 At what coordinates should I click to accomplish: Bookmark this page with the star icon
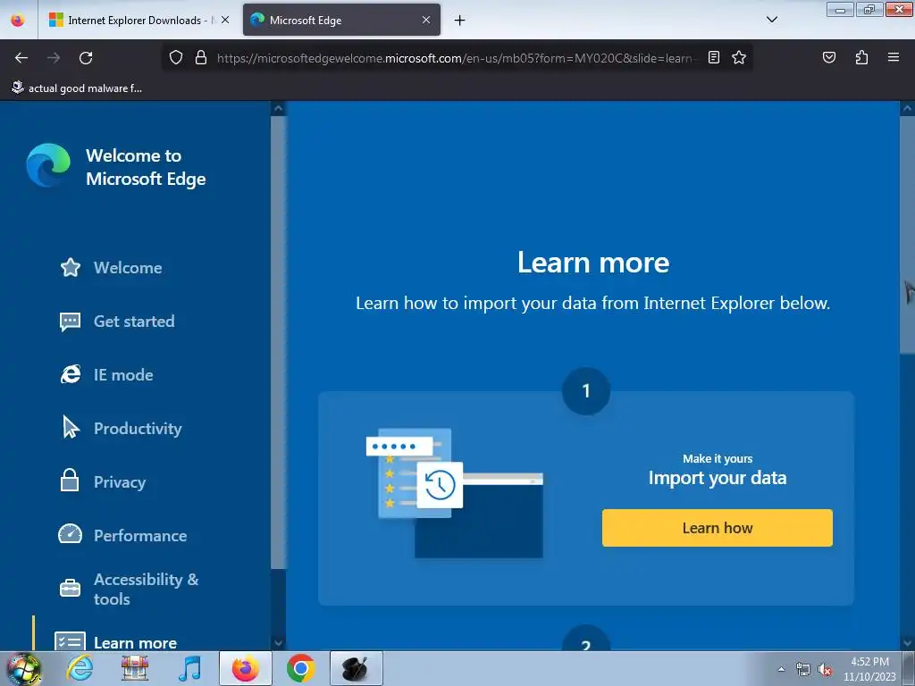coord(739,57)
